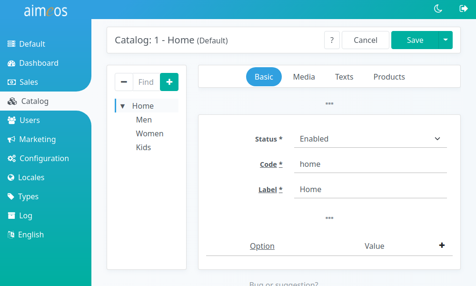The image size is (476, 286).
Task: Add a new category with plus button
Action: click(x=169, y=82)
